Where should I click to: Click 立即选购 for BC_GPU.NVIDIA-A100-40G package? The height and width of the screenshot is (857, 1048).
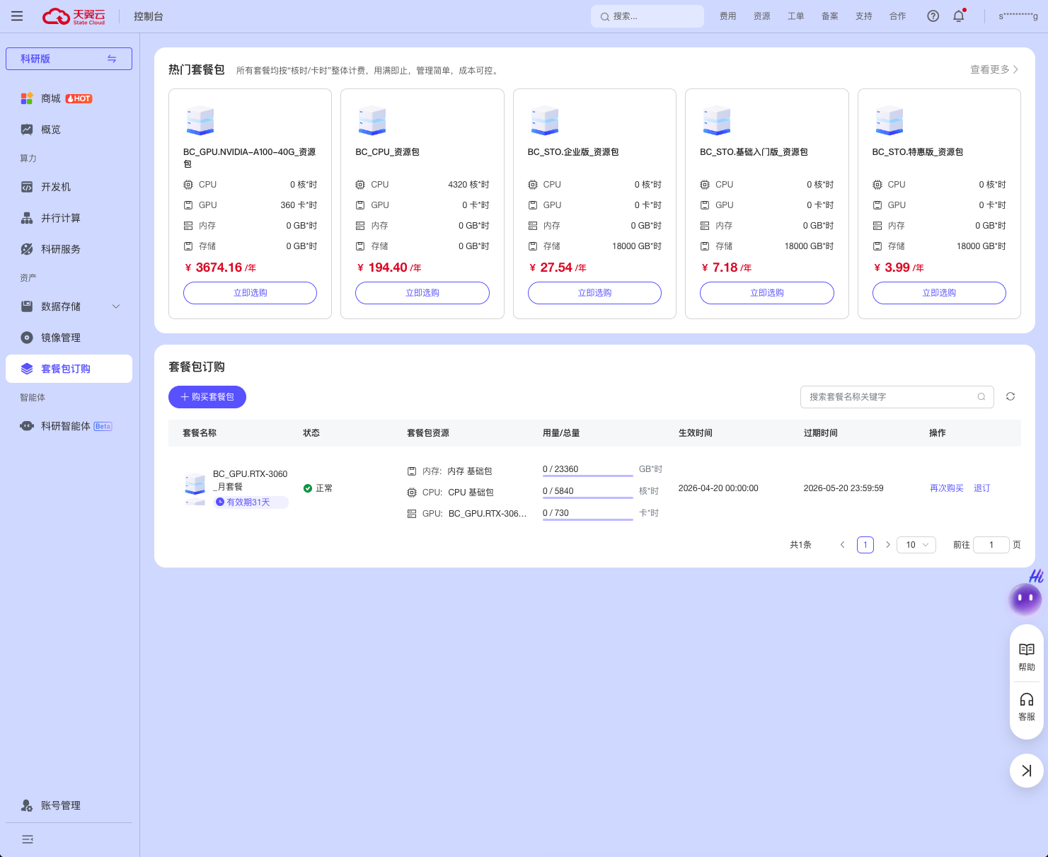coord(250,293)
